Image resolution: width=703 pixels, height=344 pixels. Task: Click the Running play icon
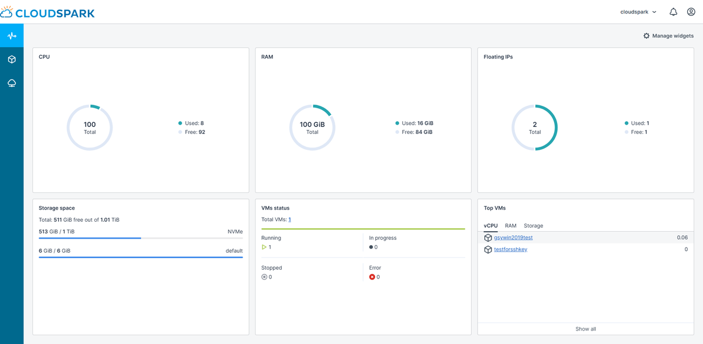[x=264, y=247]
